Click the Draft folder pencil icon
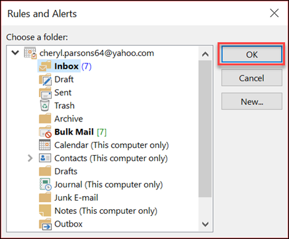This screenshot has height=239, width=289. pyautogui.click(x=45, y=79)
